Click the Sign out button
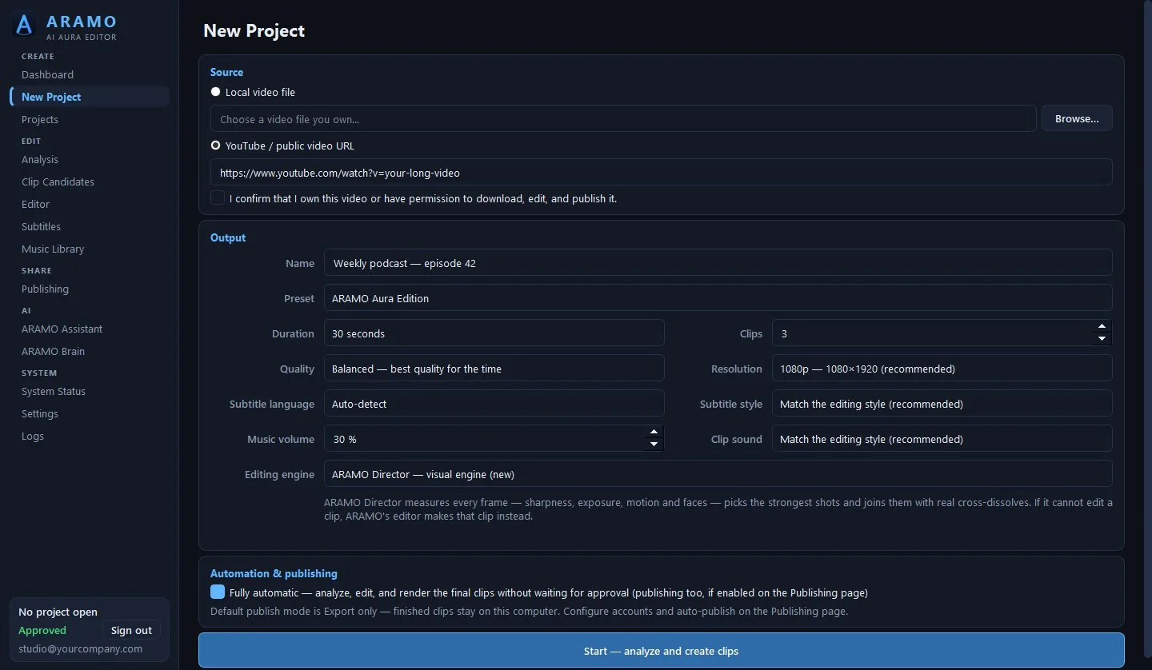This screenshot has width=1152, height=670. (131, 630)
